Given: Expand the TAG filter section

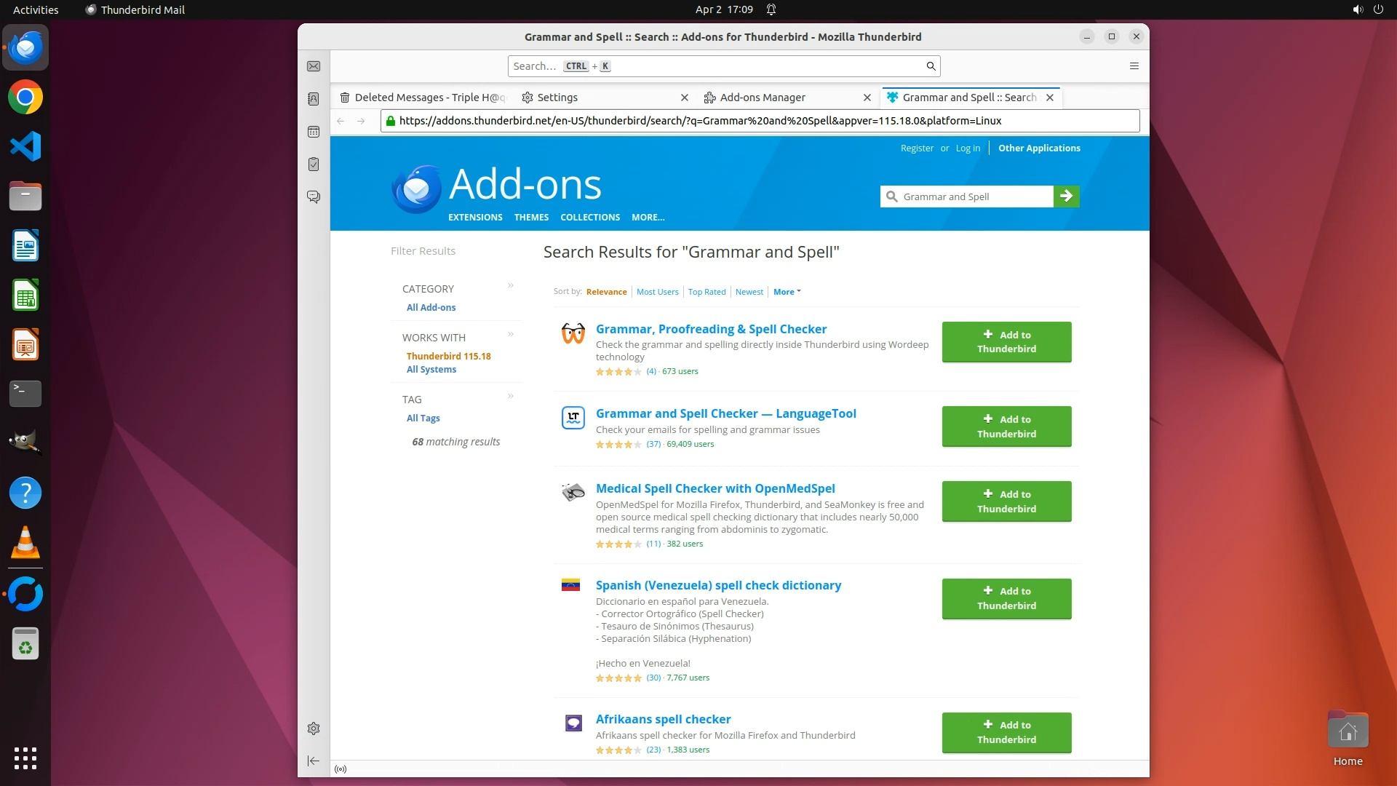Looking at the screenshot, I should click(511, 396).
